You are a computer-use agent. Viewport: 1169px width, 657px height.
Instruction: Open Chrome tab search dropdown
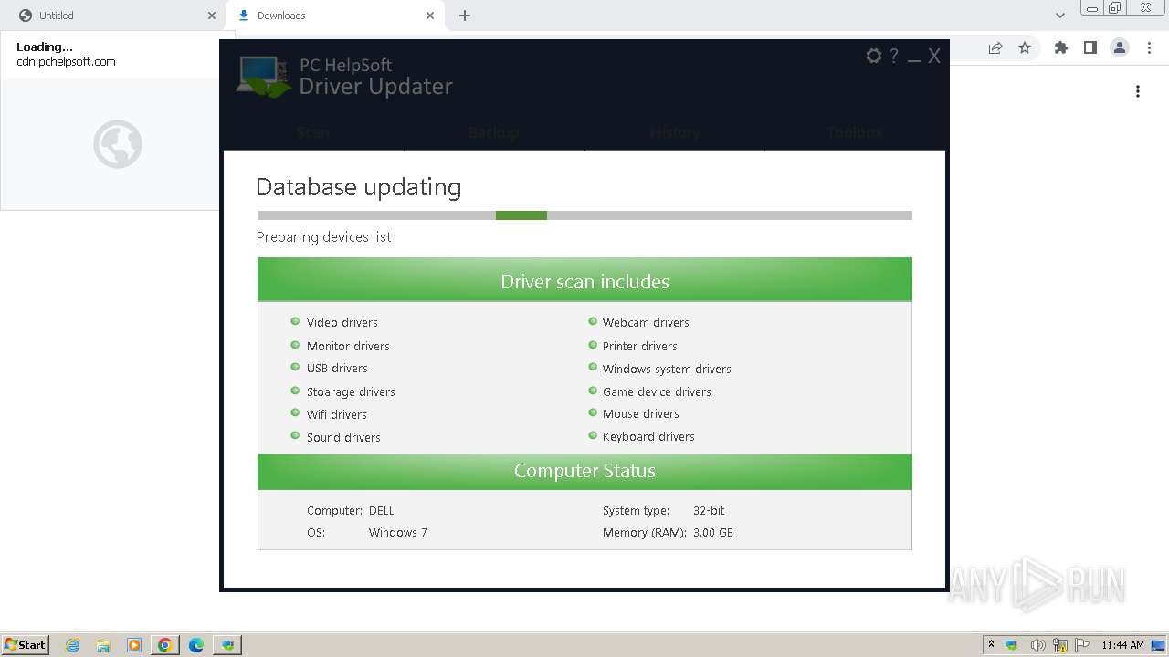click(x=1059, y=16)
